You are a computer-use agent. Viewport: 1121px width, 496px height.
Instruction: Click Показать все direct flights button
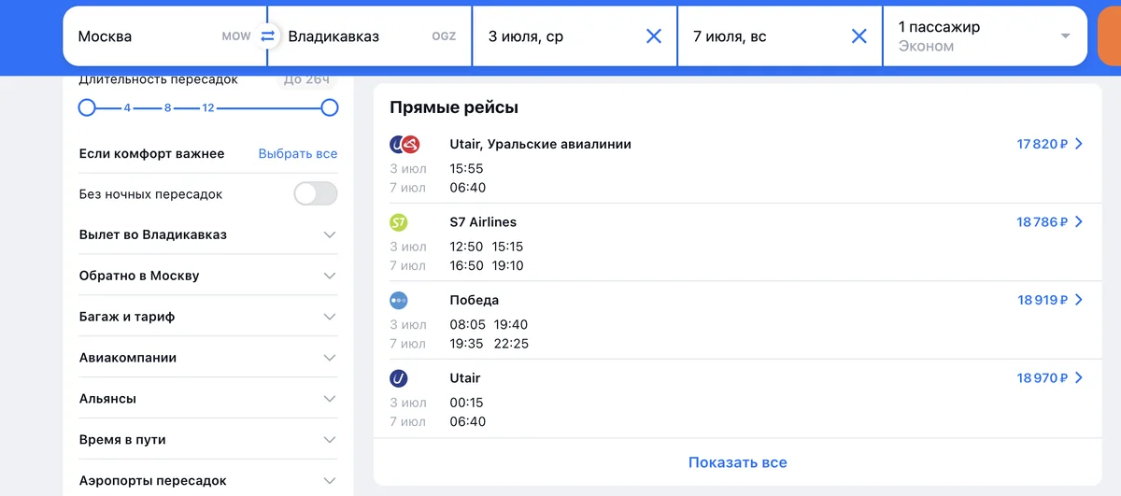point(738,462)
